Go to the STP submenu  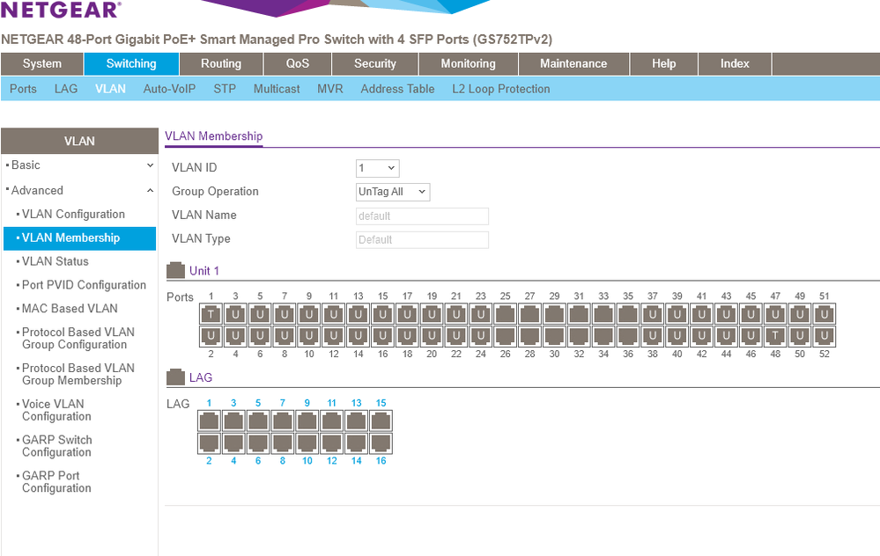point(225,89)
